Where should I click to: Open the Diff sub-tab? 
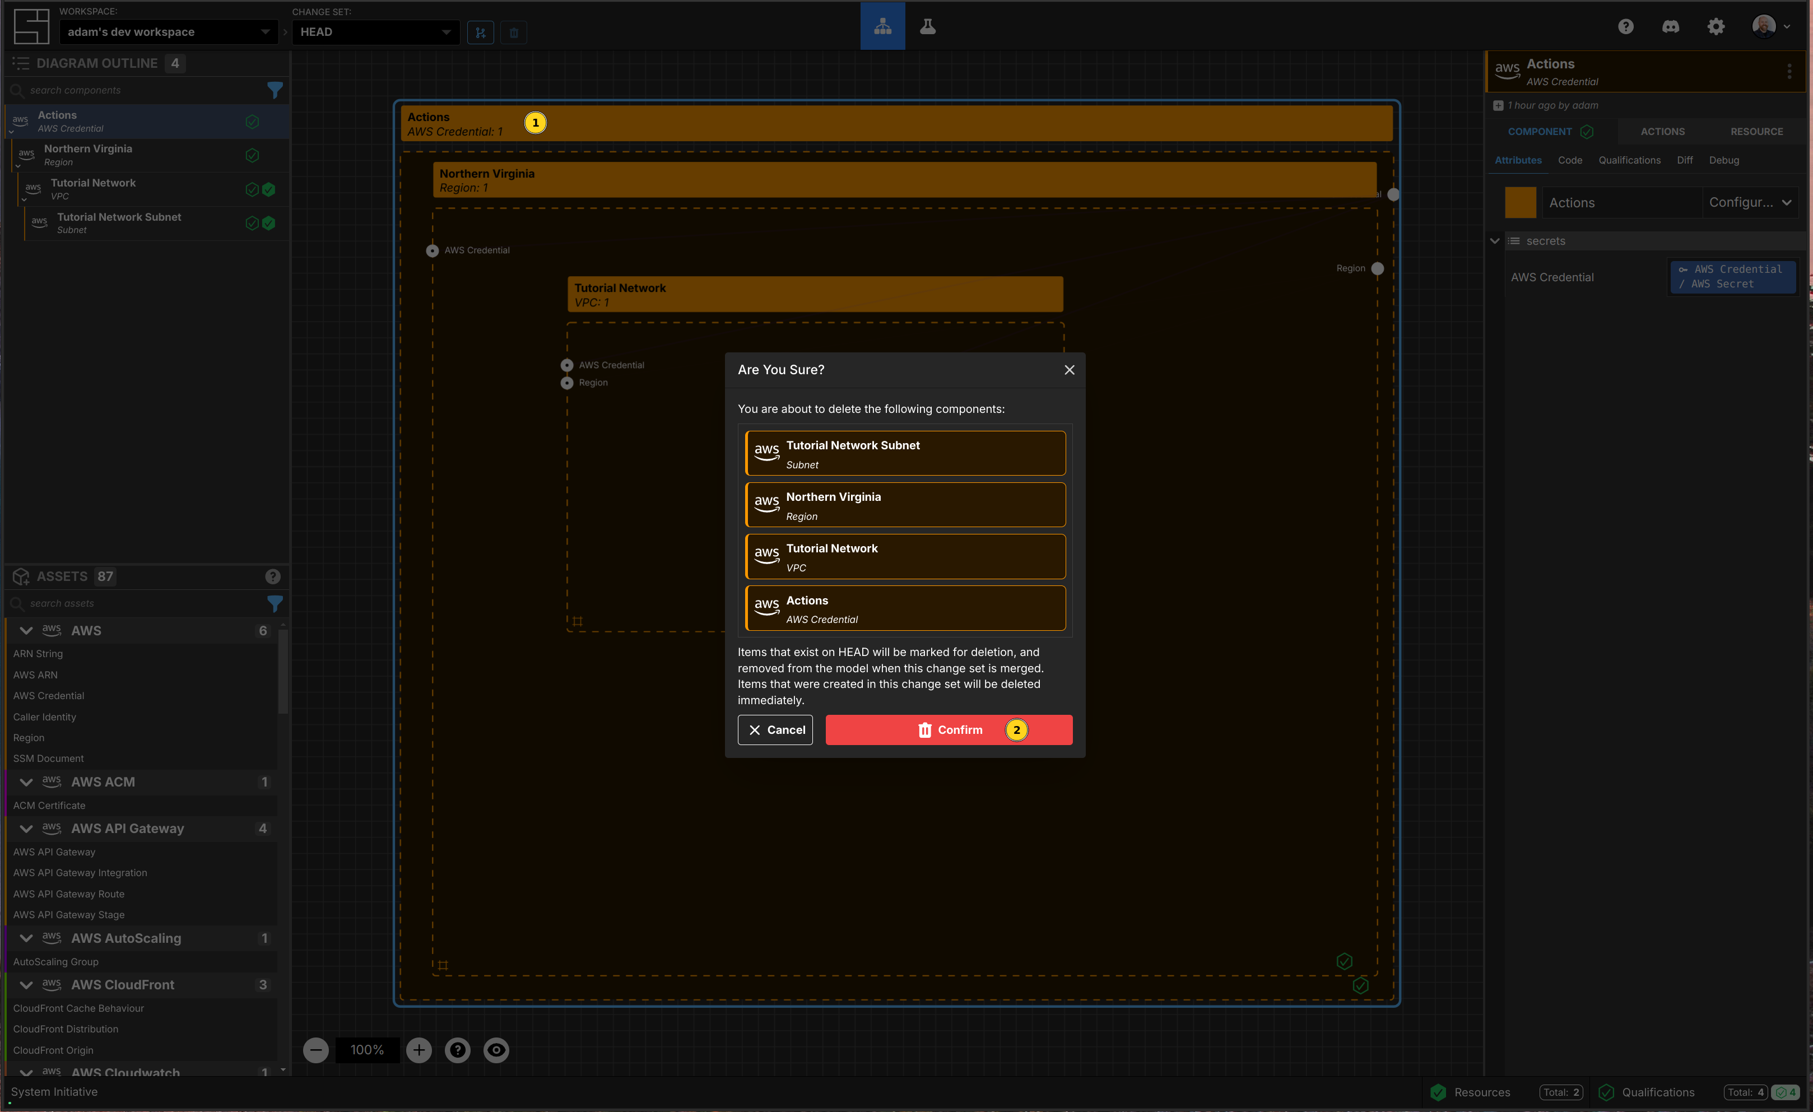click(1684, 160)
